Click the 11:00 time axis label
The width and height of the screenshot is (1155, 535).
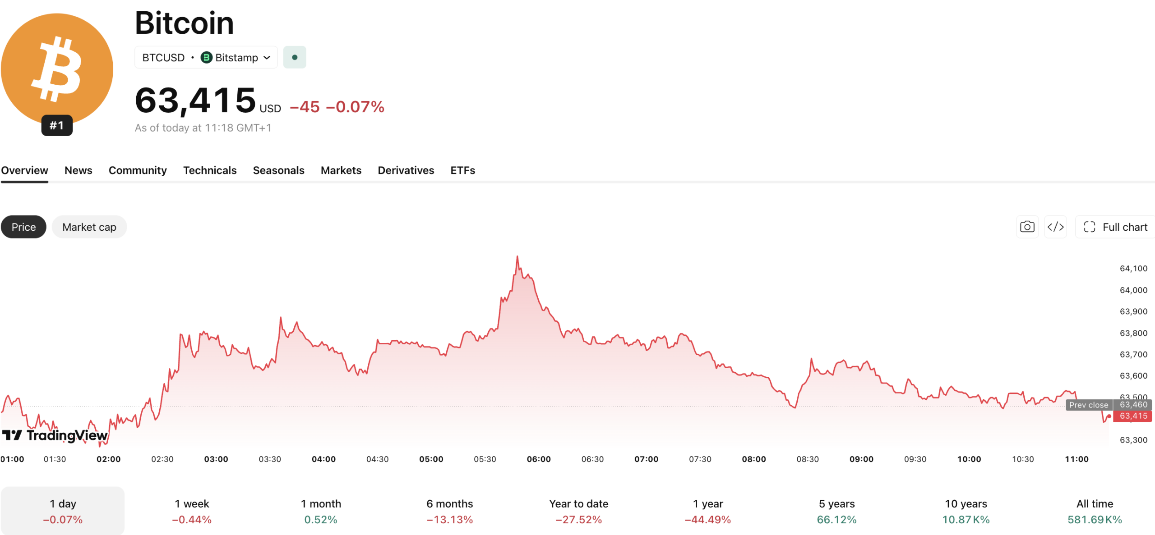click(x=1076, y=459)
